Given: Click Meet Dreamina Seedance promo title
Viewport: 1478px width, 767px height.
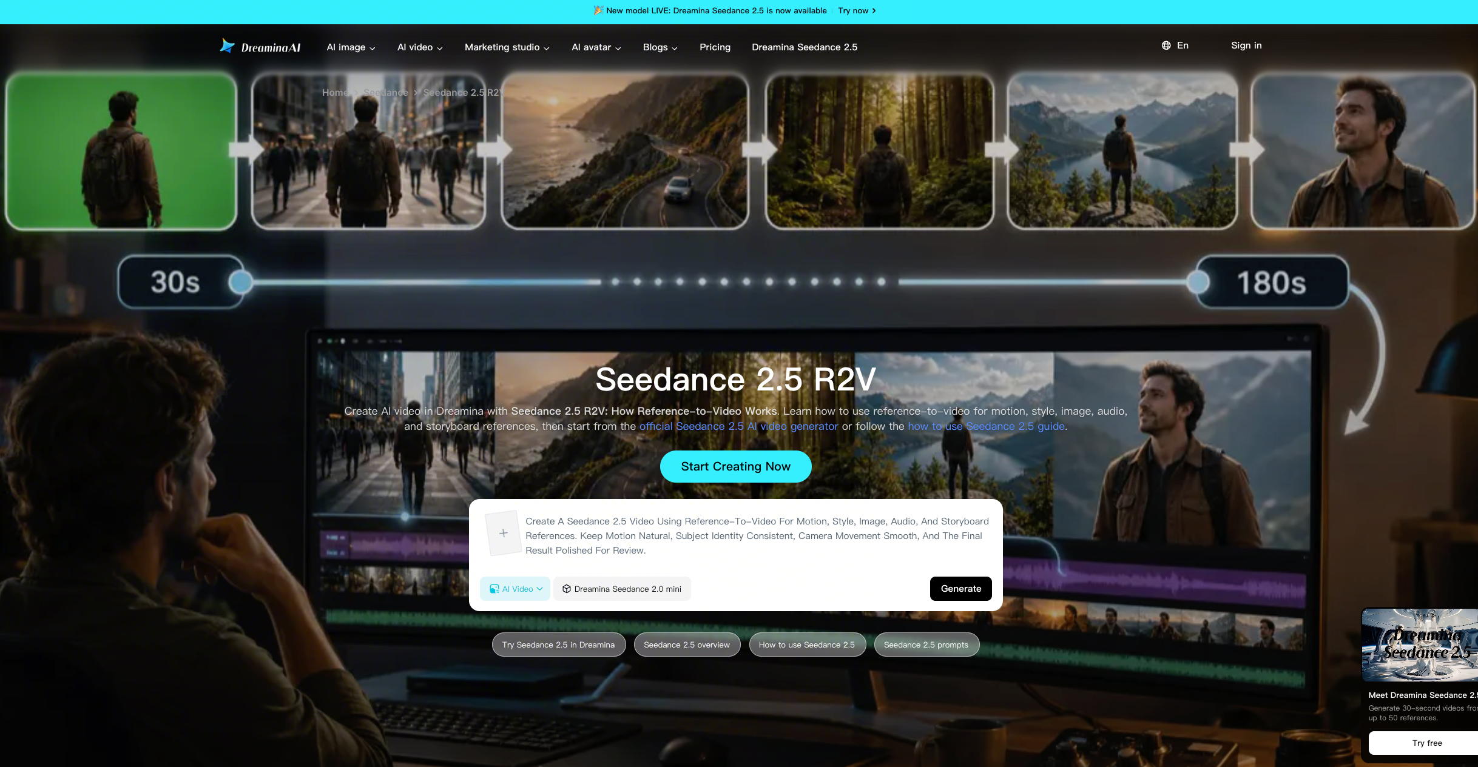Looking at the screenshot, I should (x=1423, y=695).
